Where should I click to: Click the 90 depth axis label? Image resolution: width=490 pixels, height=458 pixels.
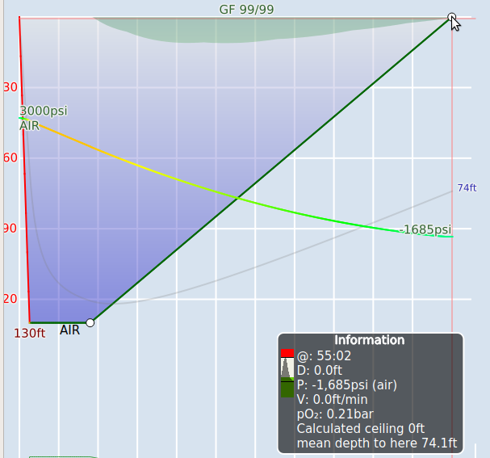(10, 229)
